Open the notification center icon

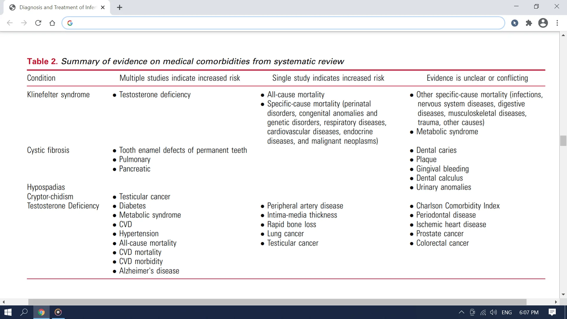pos(552,312)
